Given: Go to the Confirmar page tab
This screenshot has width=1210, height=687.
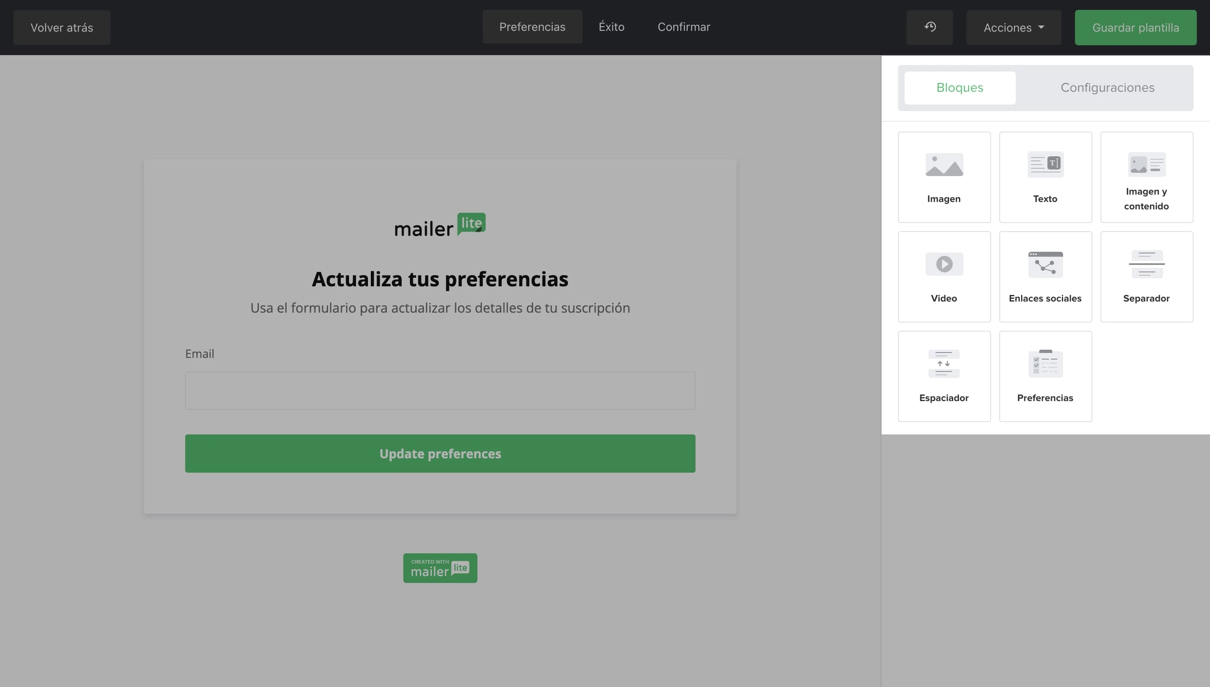Looking at the screenshot, I should (683, 27).
